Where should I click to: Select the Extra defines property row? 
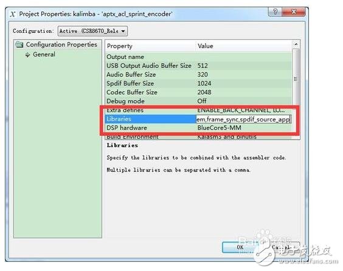point(198,110)
